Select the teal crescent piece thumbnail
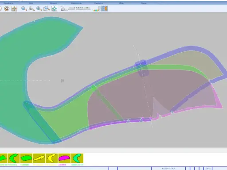This screenshot has width=227, height=170. 77,158
